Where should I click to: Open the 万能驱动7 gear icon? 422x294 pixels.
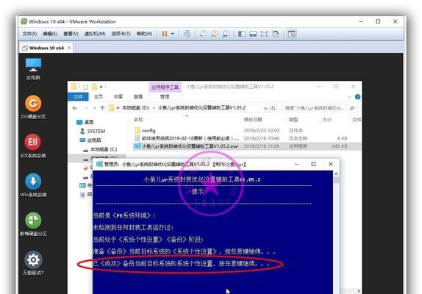pos(33,263)
